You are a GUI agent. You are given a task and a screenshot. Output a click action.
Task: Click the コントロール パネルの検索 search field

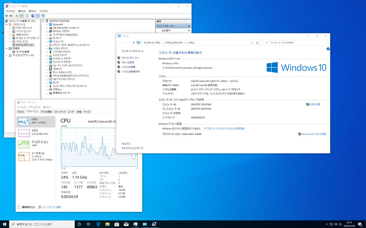[x=295, y=43]
